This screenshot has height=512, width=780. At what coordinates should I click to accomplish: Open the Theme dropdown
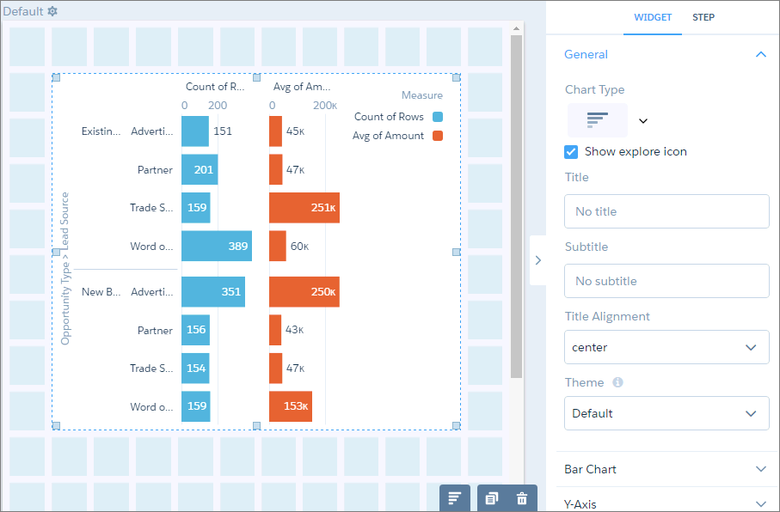666,413
